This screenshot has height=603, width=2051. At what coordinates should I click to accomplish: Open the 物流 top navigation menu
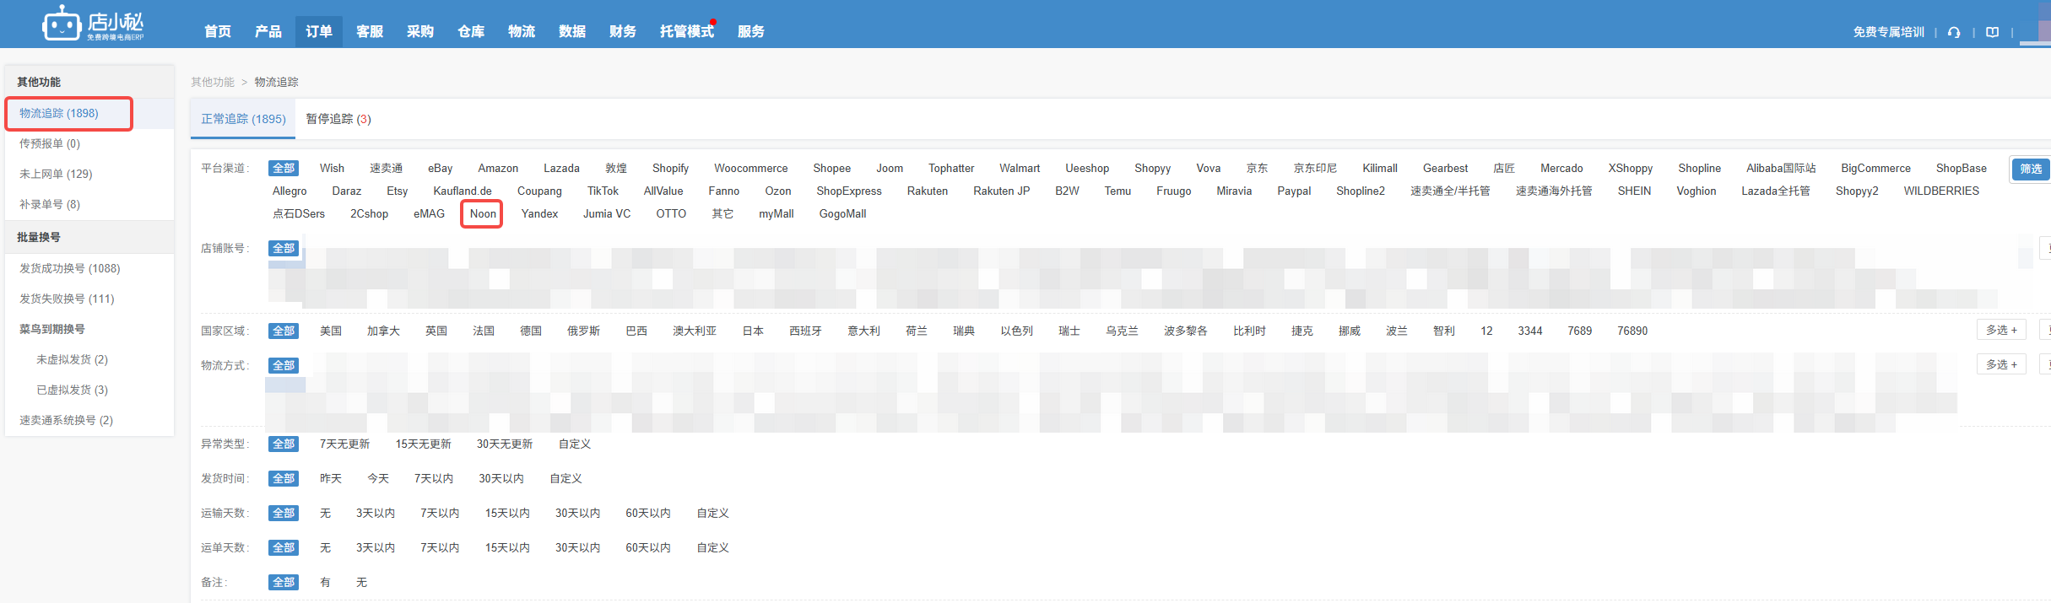pyautogui.click(x=521, y=31)
